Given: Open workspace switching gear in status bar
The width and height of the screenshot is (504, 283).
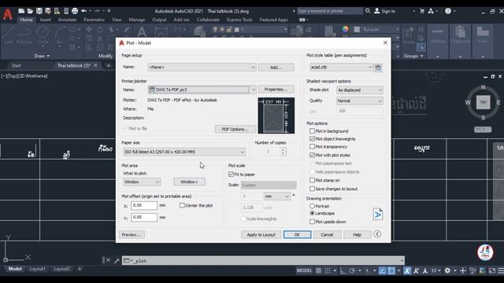Looking at the screenshot, I should [447, 270].
